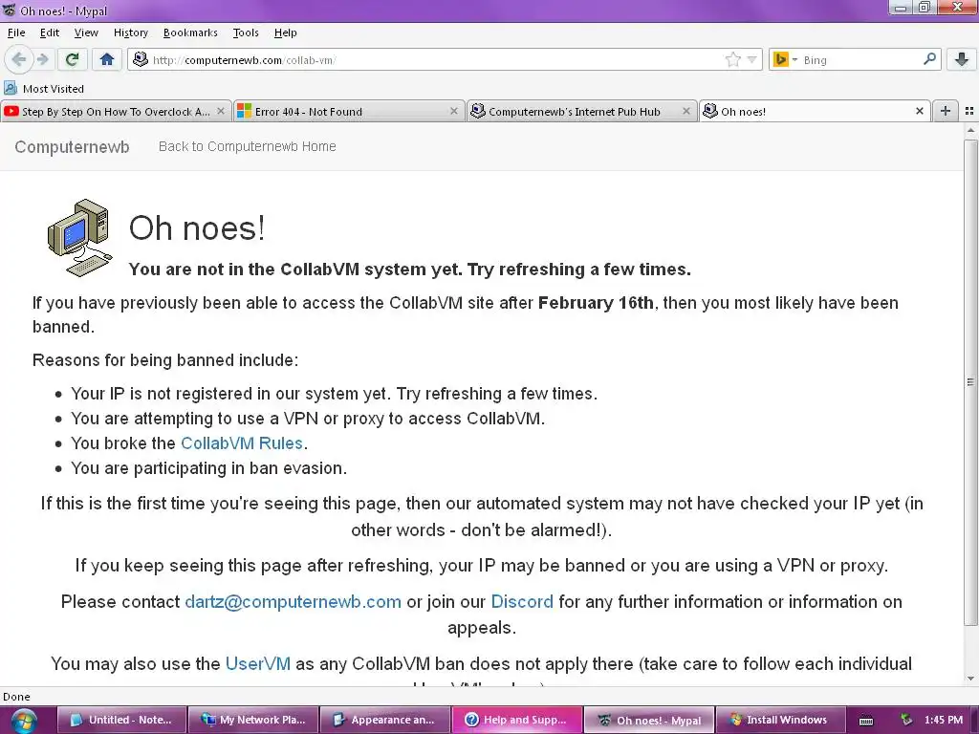Click the Most Visited bookmarks folder

click(x=44, y=89)
